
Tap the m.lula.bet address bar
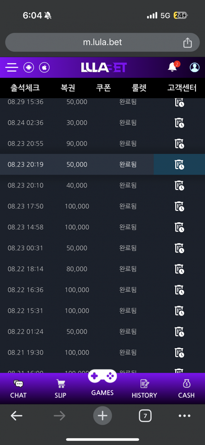click(102, 42)
